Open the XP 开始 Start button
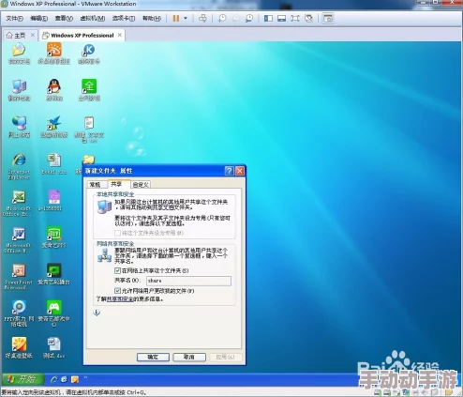Image resolution: width=463 pixels, height=397 pixels. [22, 379]
